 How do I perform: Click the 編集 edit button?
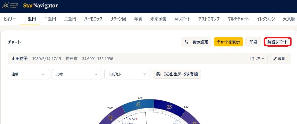point(279,58)
